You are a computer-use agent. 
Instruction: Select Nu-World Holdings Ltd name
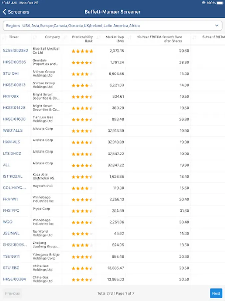coord(42,233)
